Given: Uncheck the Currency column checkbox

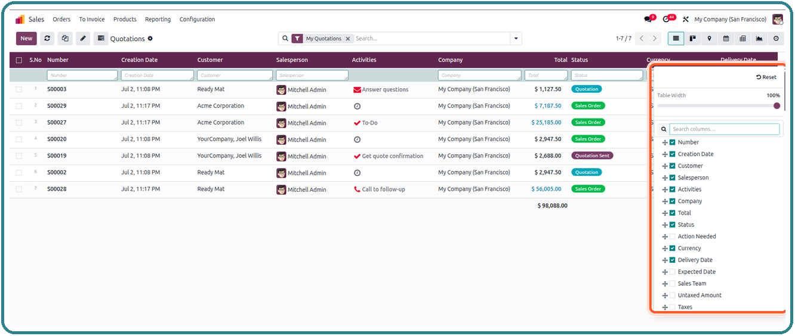Looking at the screenshot, I should pos(673,248).
